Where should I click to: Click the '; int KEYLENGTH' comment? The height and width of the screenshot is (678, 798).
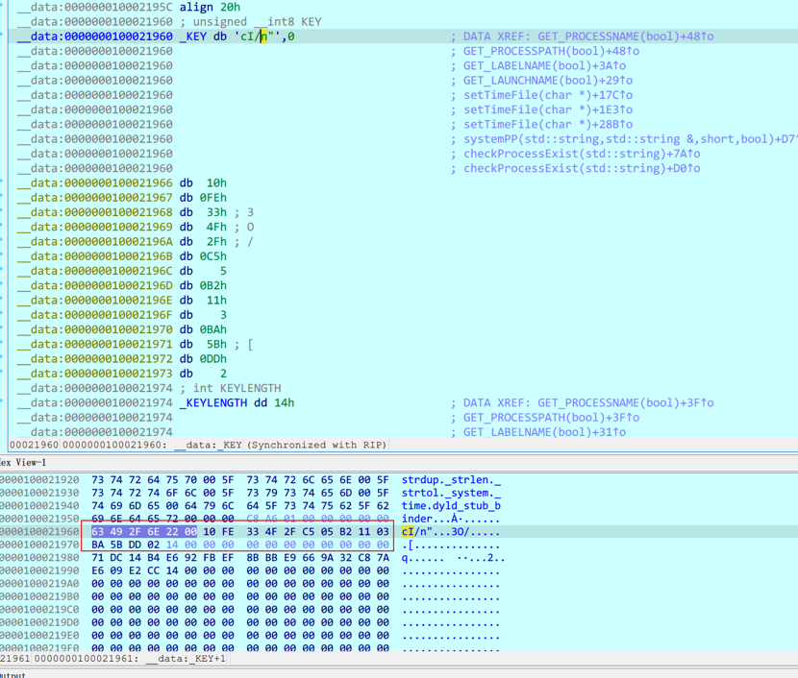click(231, 388)
